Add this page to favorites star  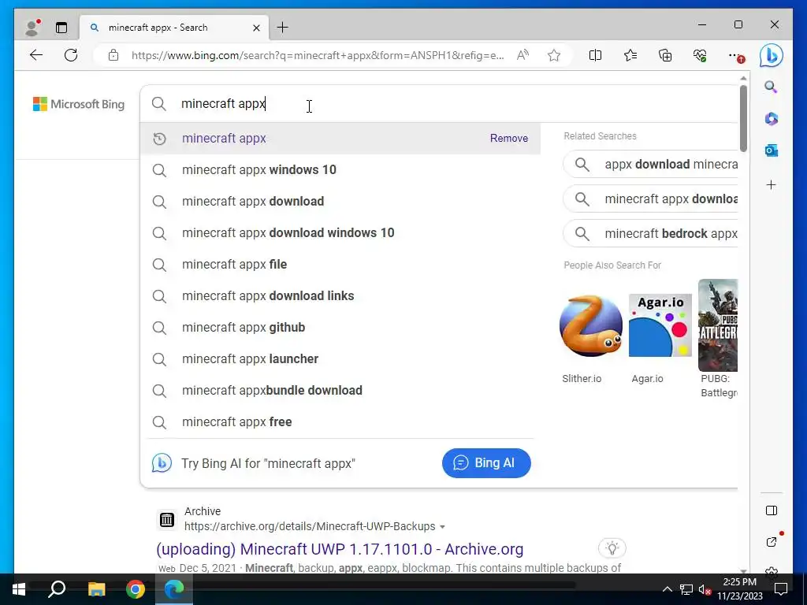point(554,55)
